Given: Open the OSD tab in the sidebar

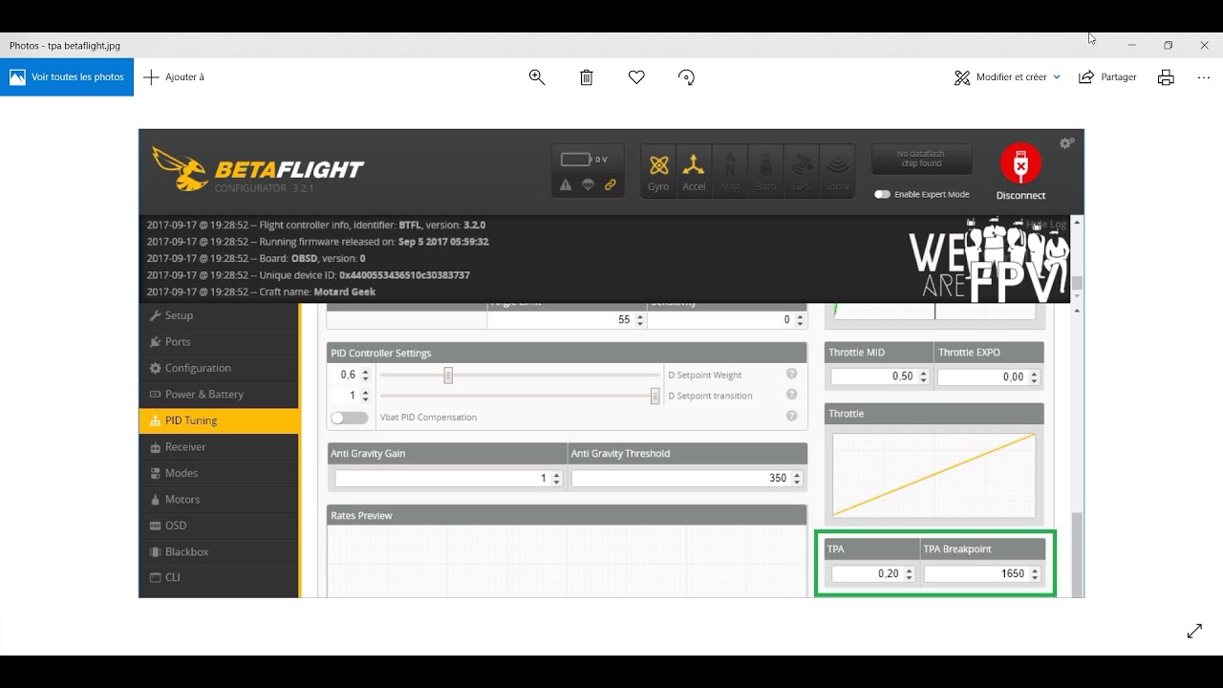Looking at the screenshot, I should pos(219,526).
